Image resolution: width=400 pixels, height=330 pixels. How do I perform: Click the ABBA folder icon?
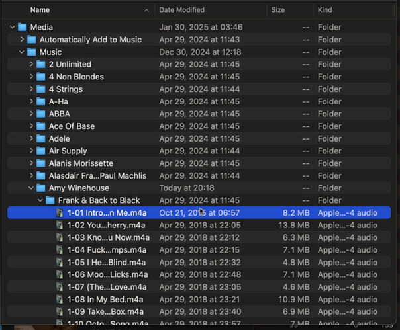click(41, 114)
